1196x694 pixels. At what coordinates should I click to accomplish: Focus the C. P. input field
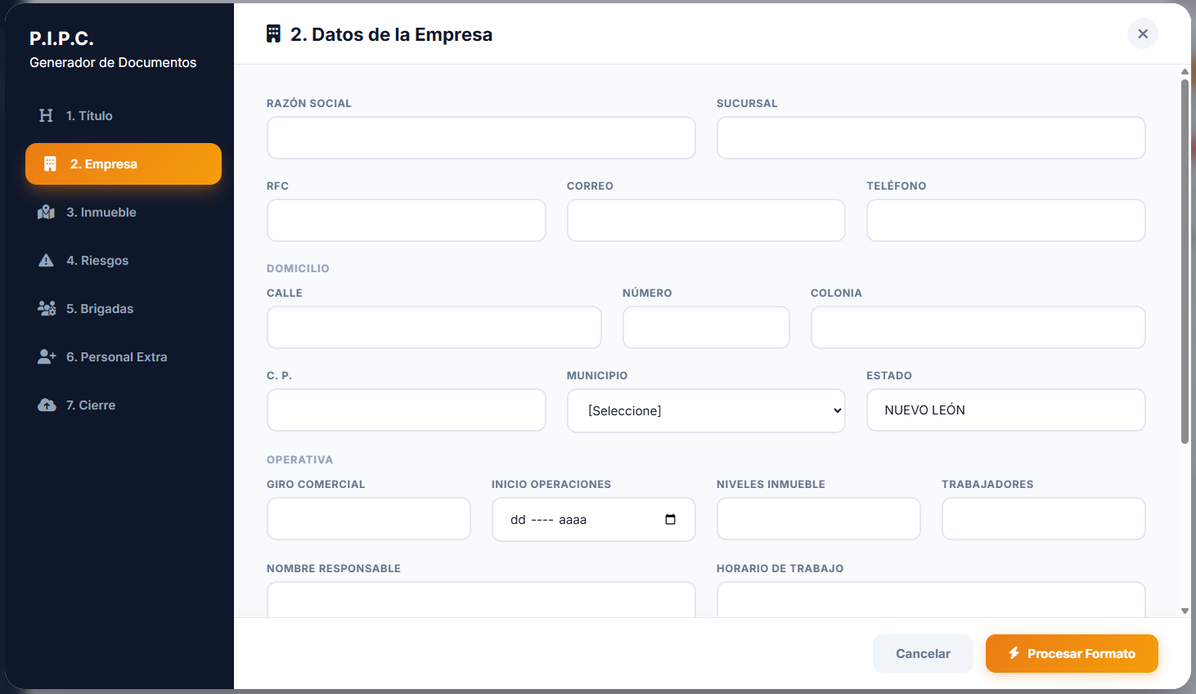(407, 410)
